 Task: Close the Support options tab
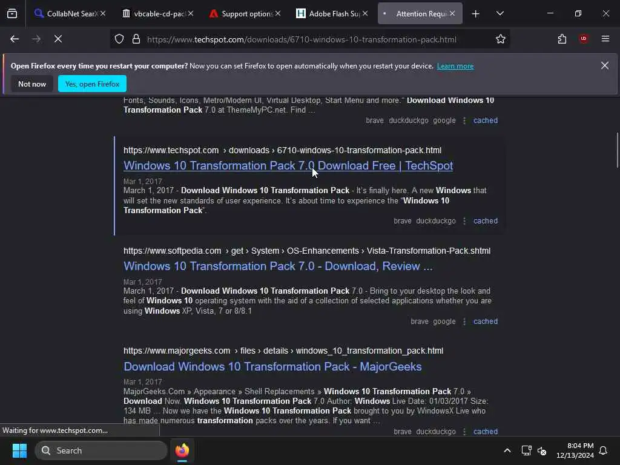[278, 13]
